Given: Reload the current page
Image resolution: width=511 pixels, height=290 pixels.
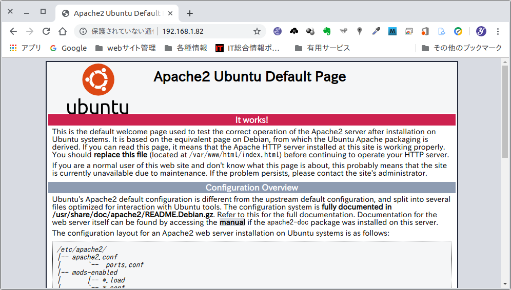Looking at the screenshot, I should click(46, 31).
